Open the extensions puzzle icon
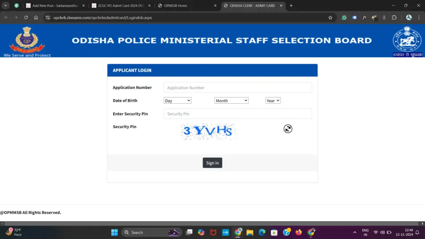This screenshot has width=425, height=239. coord(394,17)
